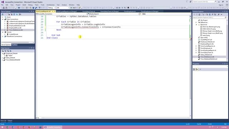Open the AccessDb_Connection class dropdown

coord(61,14)
